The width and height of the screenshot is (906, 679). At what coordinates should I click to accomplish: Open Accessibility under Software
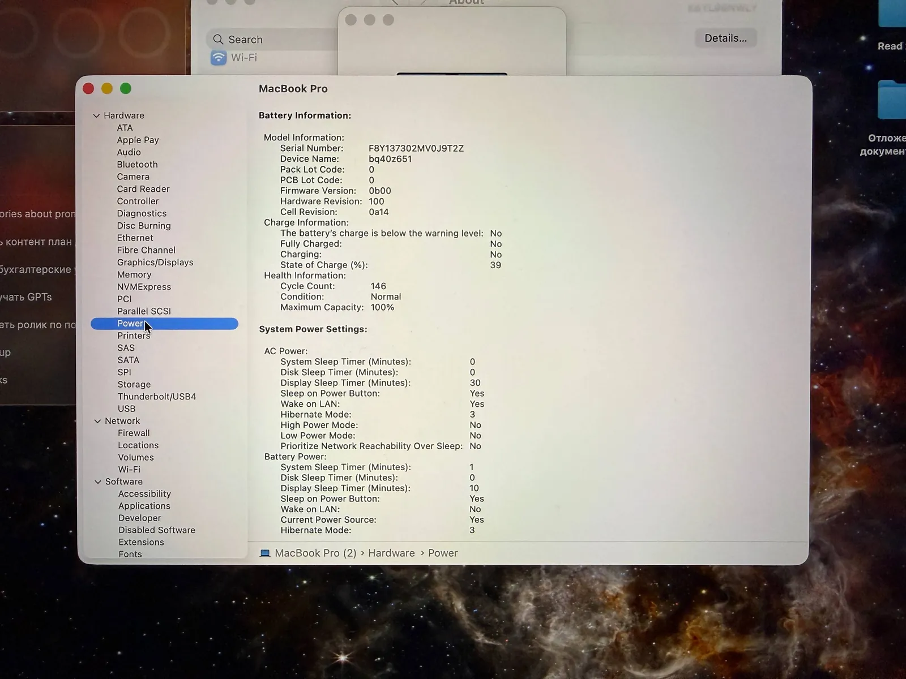coord(144,494)
